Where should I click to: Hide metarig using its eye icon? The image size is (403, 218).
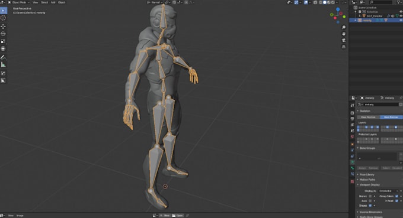[x=401, y=20]
